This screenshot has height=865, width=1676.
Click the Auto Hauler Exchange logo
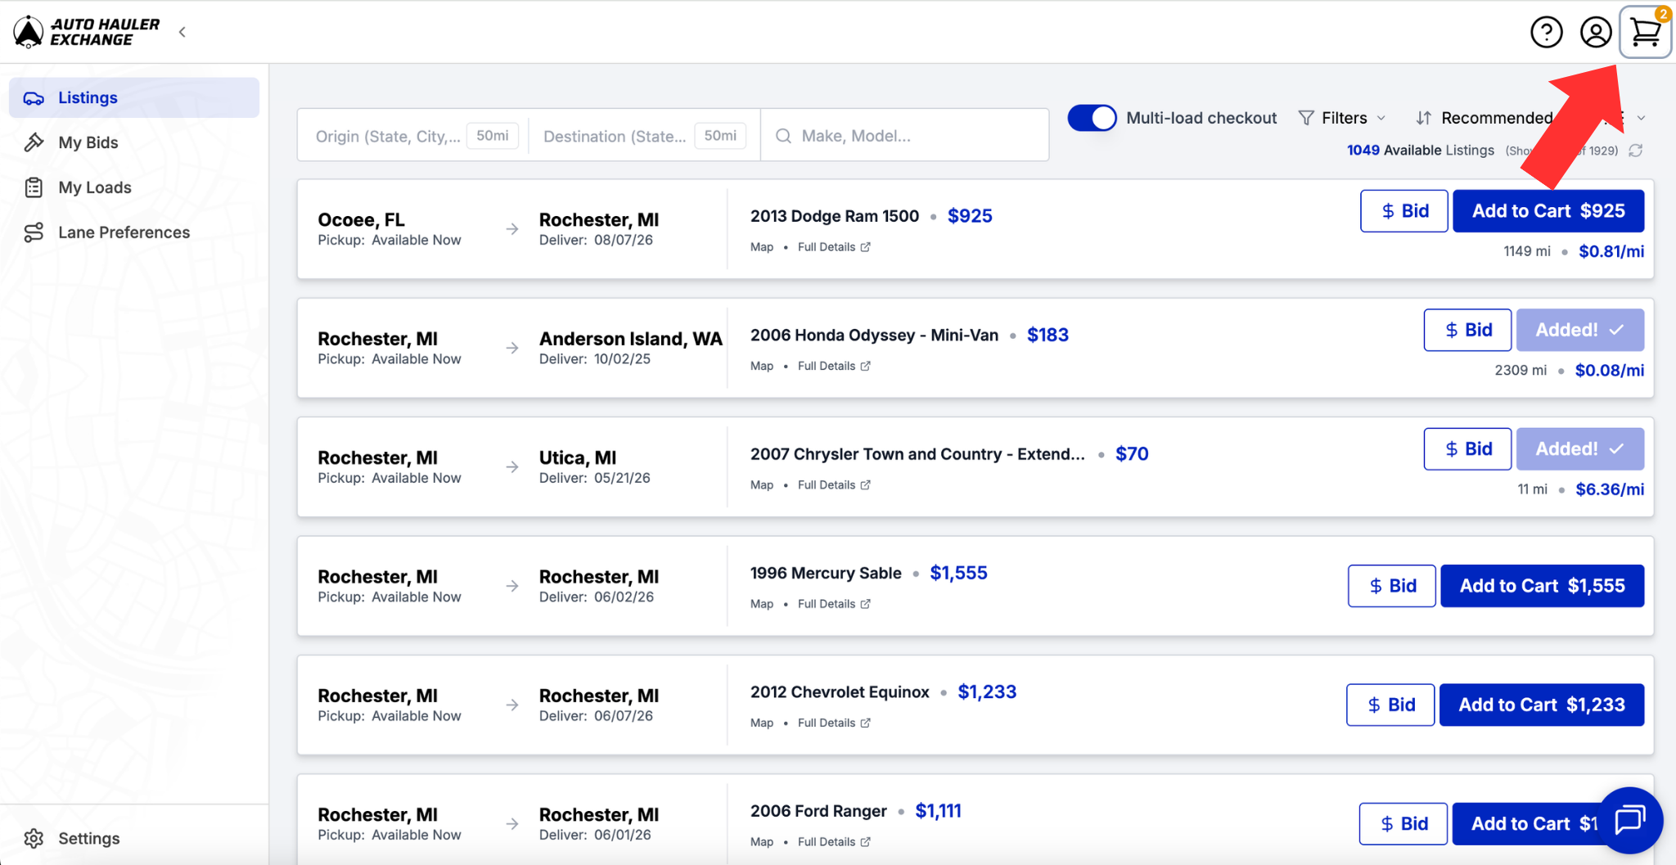click(87, 32)
